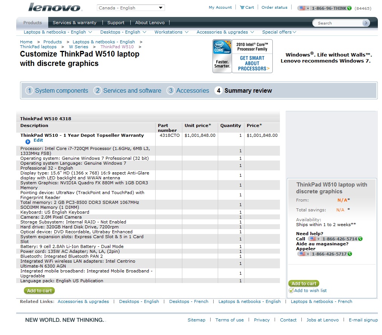
Task: Open the Contact footer link
Action: pyautogui.click(x=288, y=320)
